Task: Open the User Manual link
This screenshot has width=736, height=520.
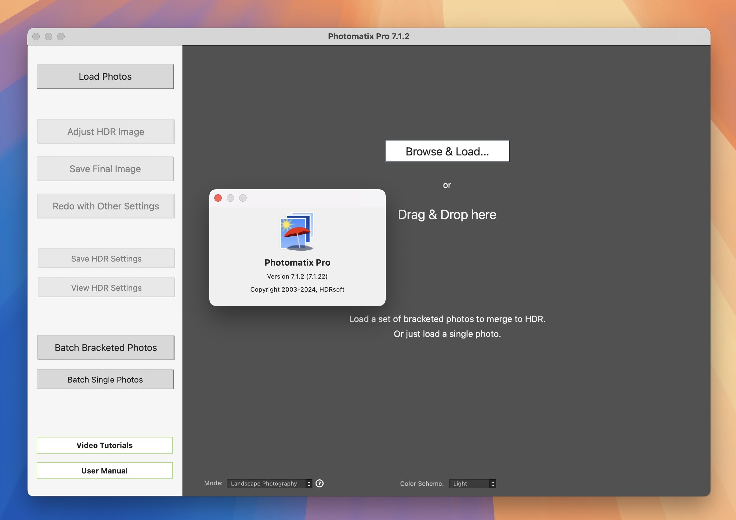Action: (x=105, y=470)
